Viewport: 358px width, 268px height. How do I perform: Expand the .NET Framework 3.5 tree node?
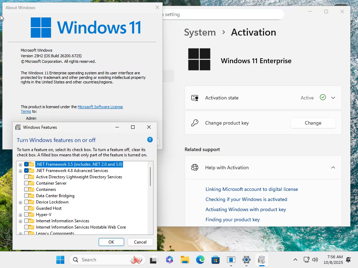pyautogui.click(x=20, y=165)
